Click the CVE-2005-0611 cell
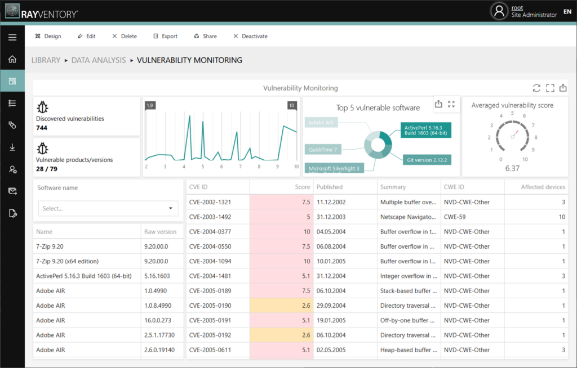The height and width of the screenshot is (368, 577). point(218,350)
